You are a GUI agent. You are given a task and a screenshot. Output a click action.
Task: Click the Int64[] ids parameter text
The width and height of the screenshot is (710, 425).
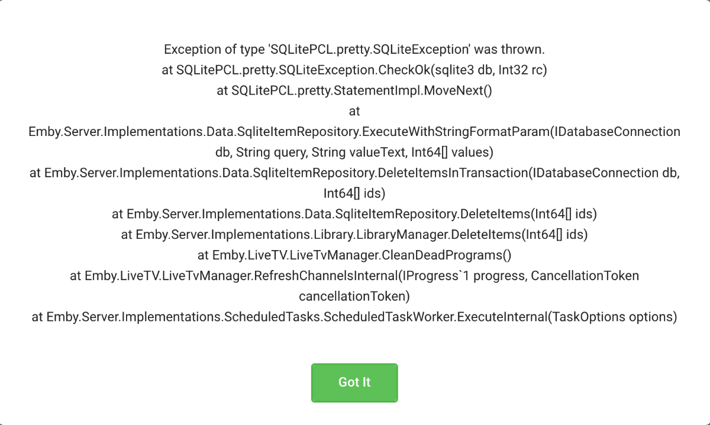[353, 193]
